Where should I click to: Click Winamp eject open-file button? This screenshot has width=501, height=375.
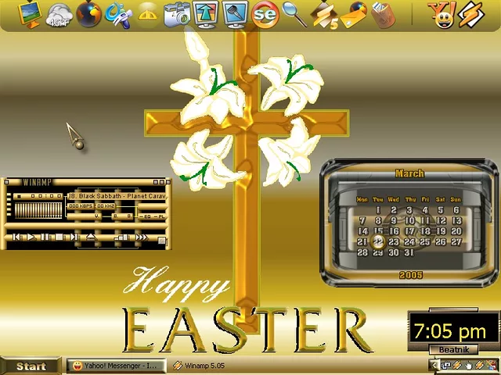(x=91, y=237)
